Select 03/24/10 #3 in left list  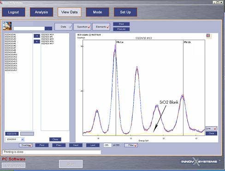point(10,39)
